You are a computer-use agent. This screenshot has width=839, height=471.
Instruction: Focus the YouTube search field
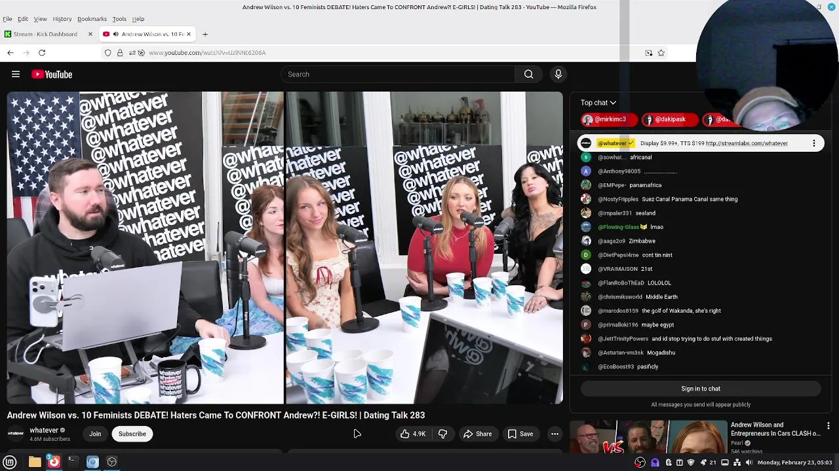399,75
